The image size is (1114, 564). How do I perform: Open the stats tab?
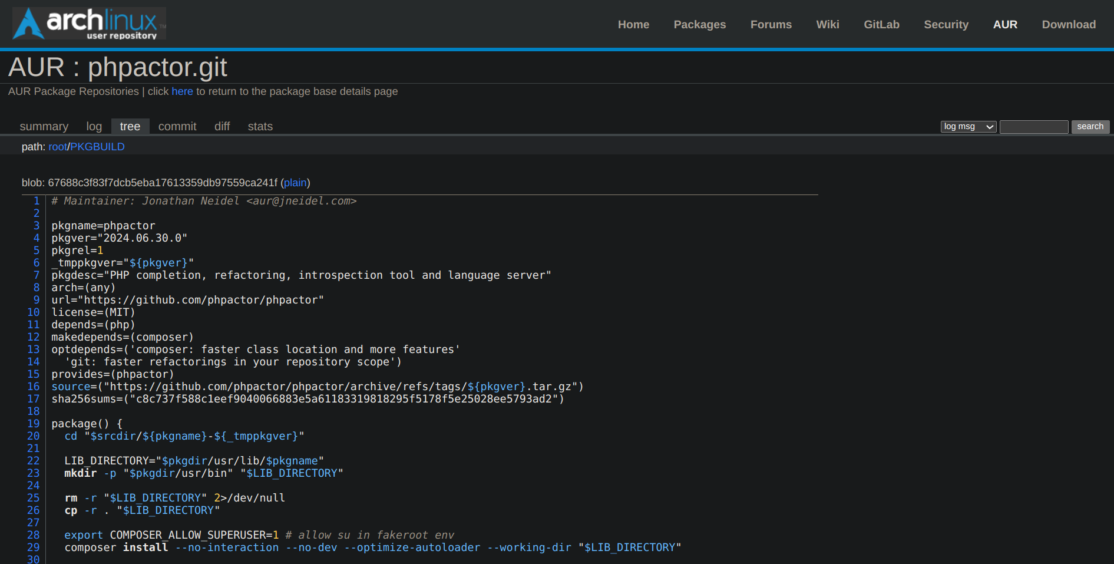[x=260, y=126]
